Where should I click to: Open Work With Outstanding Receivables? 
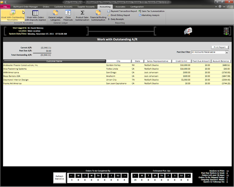point(12,15)
